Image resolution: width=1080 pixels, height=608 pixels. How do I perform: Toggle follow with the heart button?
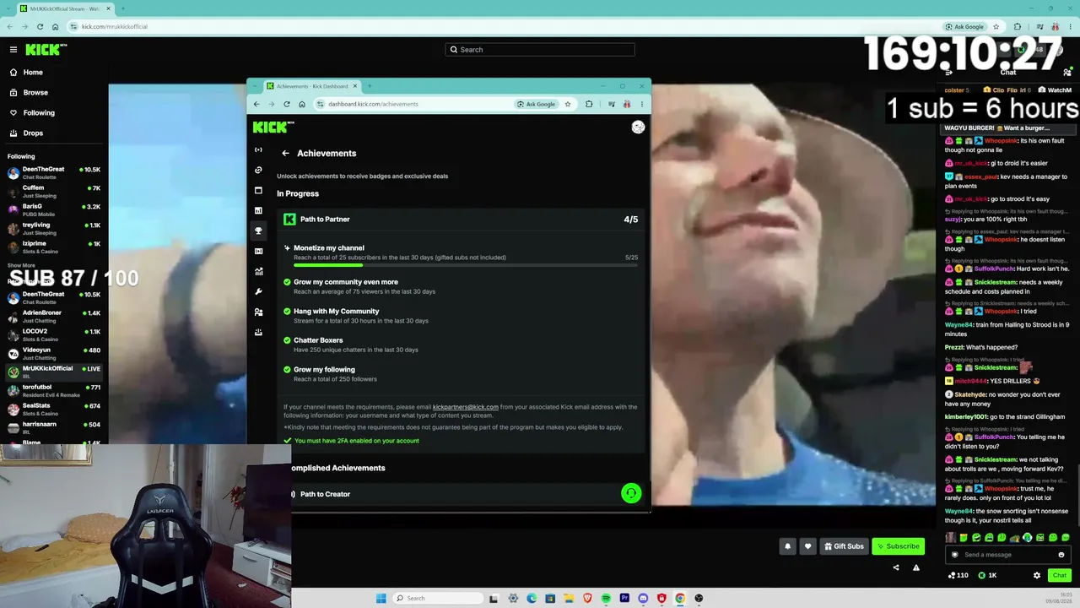(807, 546)
